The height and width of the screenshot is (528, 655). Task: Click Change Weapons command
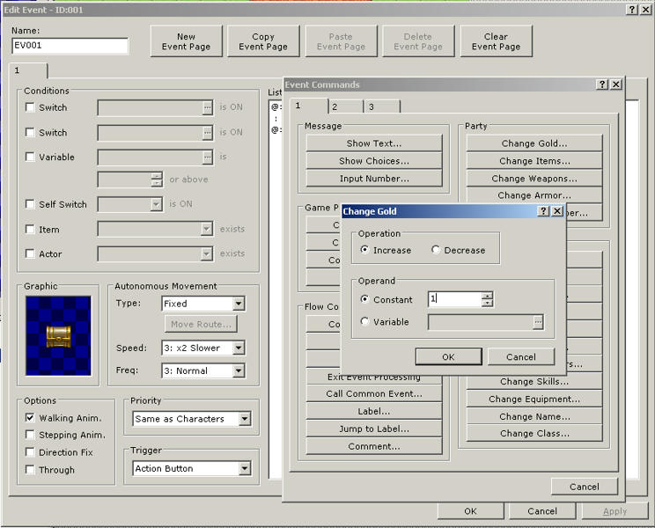(x=534, y=179)
